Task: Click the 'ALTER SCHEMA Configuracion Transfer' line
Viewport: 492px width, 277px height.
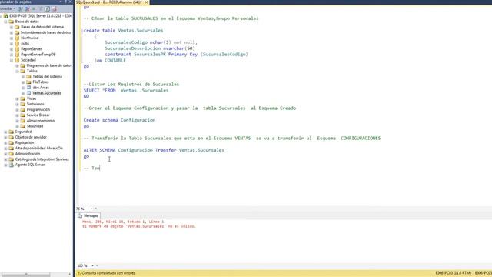Action: 154,150
